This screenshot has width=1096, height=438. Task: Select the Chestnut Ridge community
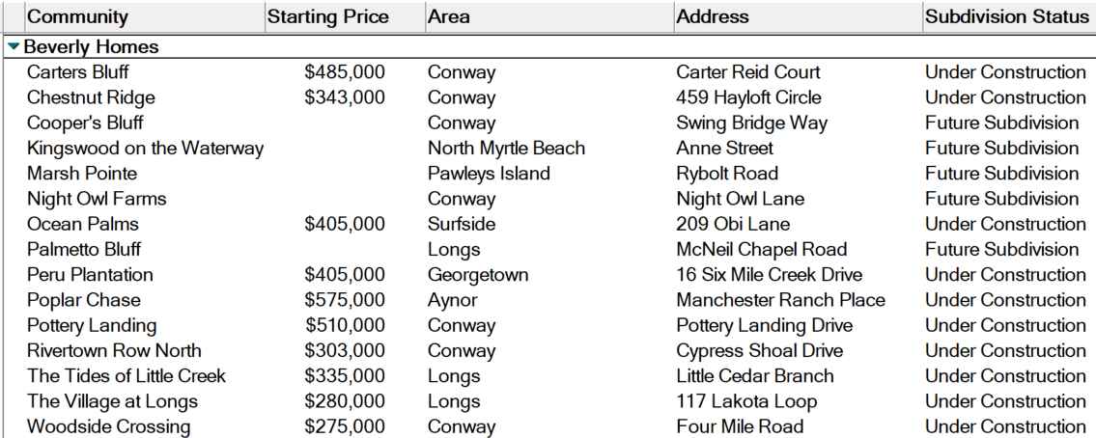pos(91,97)
